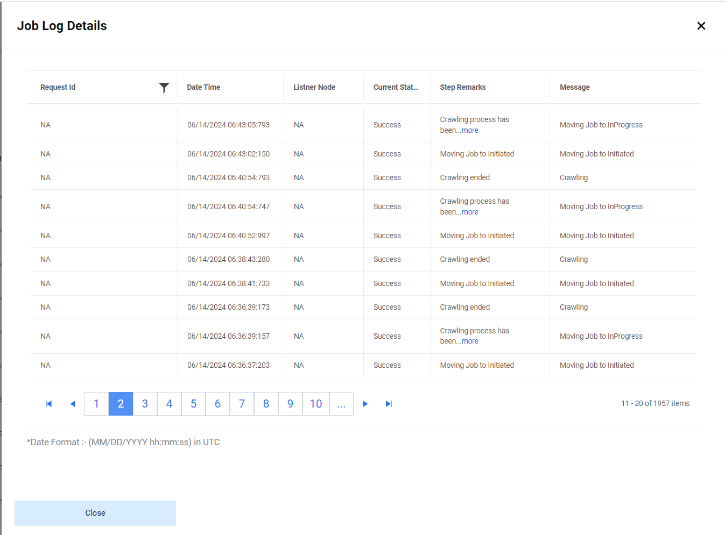Screen dimensions: 725x535
Task: Expand 'more' link in 06:43:05:793 row
Action: click(x=470, y=131)
